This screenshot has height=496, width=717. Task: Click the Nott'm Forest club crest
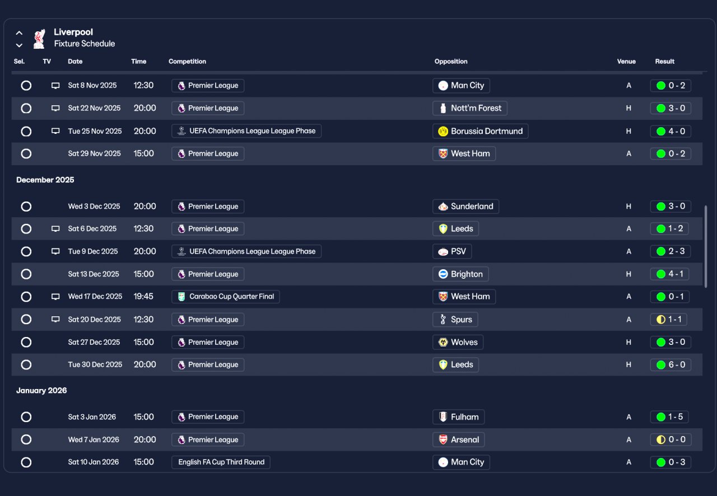tap(443, 108)
